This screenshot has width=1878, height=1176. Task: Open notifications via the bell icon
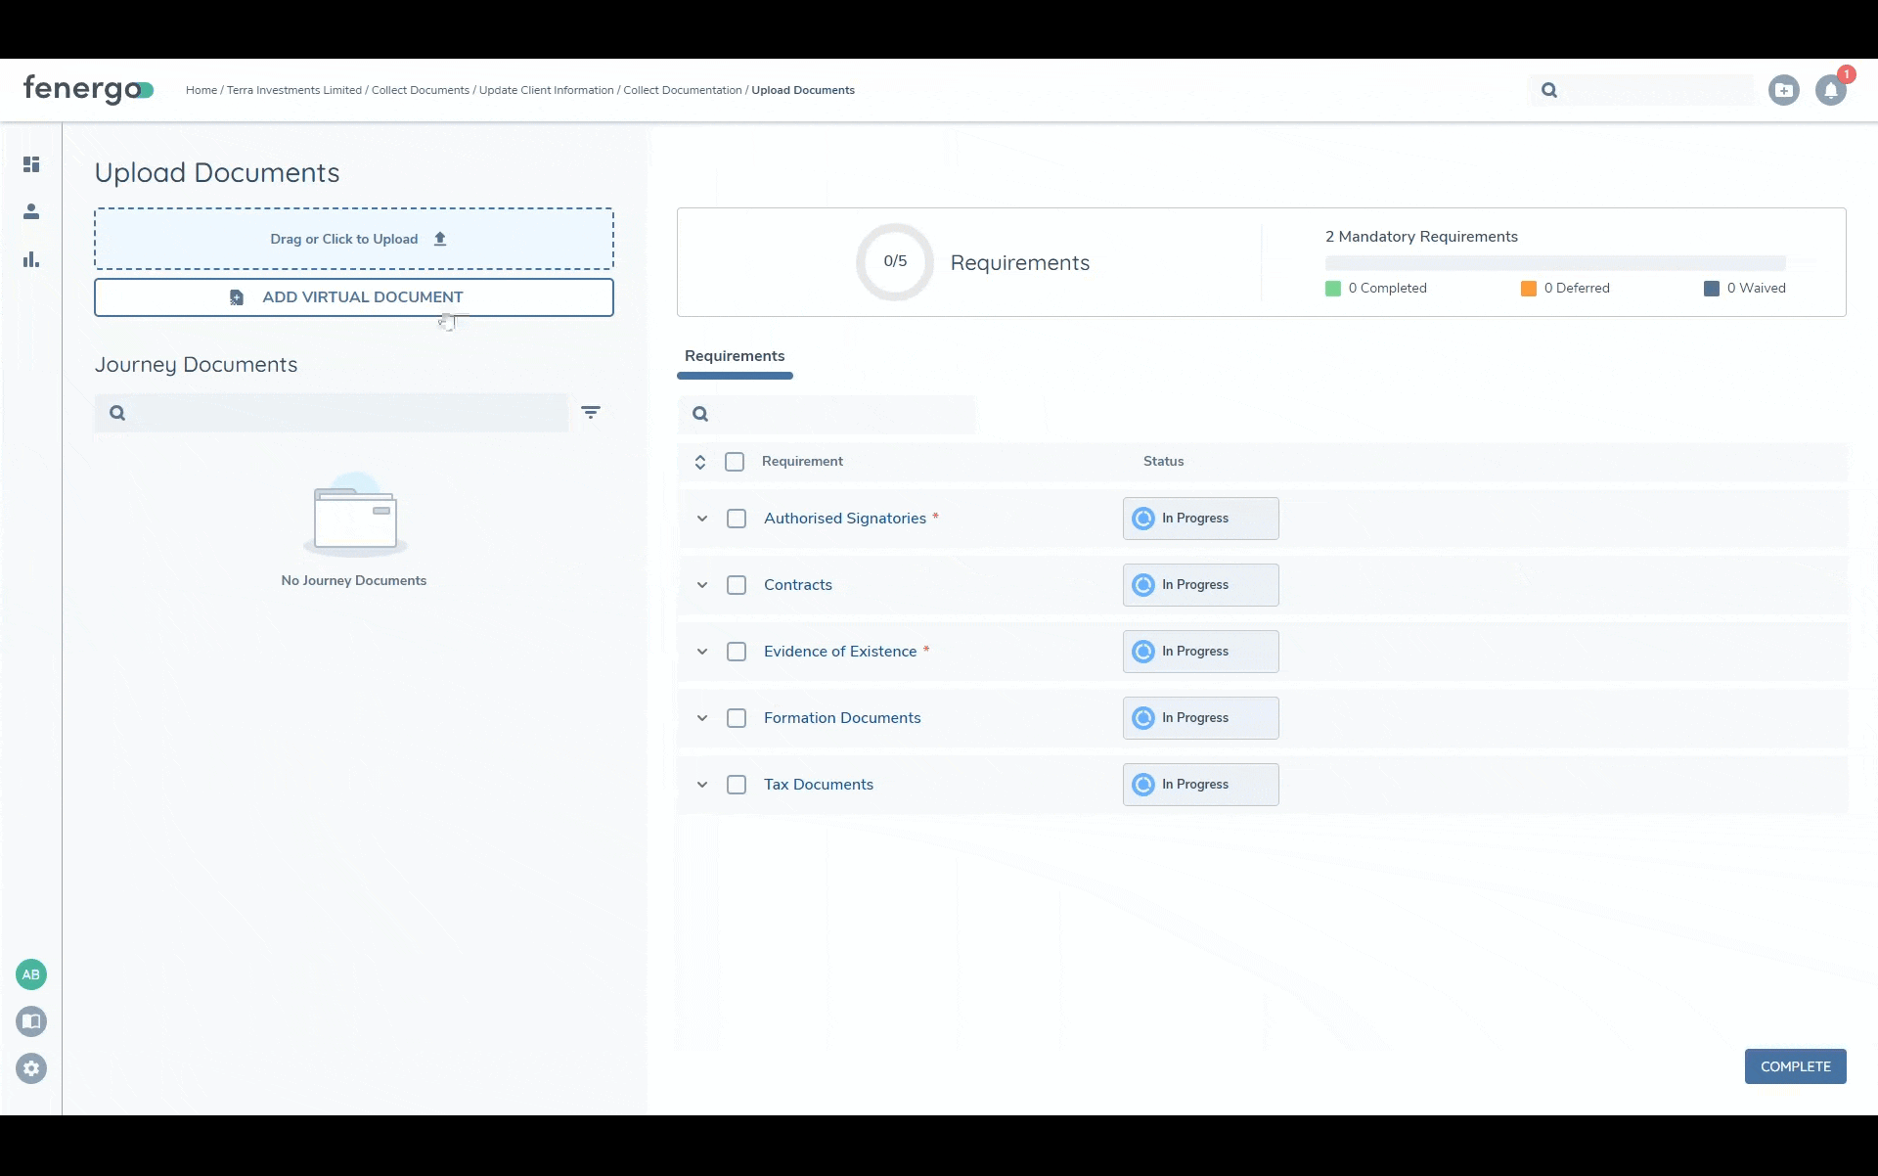(1831, 89)
